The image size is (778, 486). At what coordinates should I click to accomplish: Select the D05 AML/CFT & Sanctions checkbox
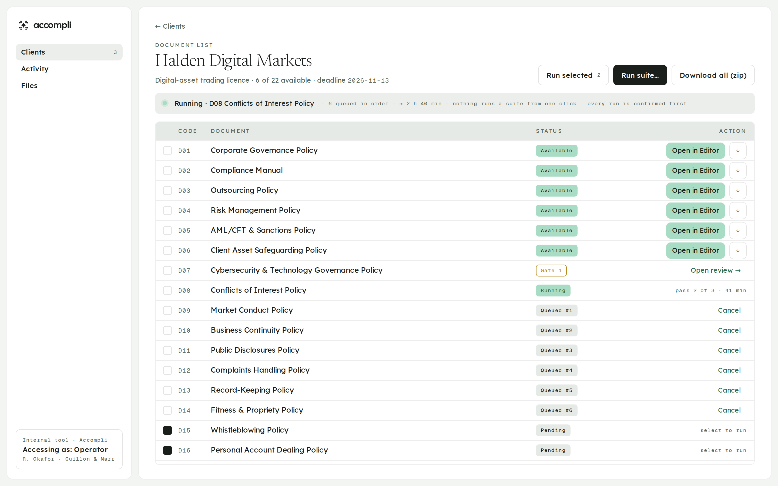[x=167, y=230]
